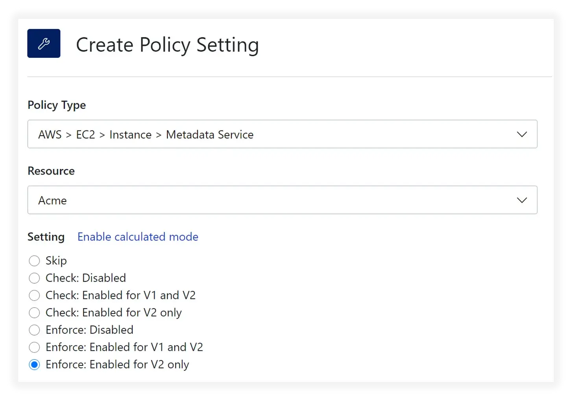Select Check: Enabled for V1 and V2
The height and width of the screenshot is (402, 573).
pos(35,295)
